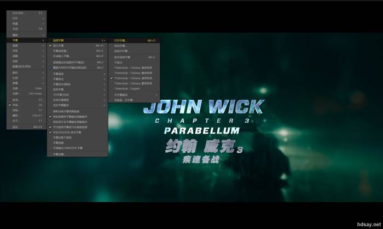Screen dimensions: 383x229
Task: Open the properties entry with shortcut Ctrl+F1
Action: [27, 116]
